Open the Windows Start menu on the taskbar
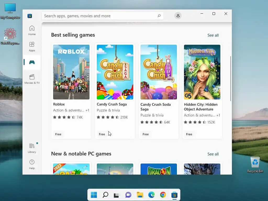 (94, 195)
